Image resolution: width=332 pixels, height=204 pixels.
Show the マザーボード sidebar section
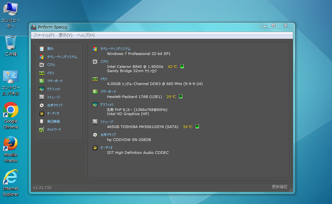tap(55, 81)
